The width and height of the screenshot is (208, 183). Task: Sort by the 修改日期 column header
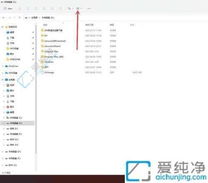89,25
